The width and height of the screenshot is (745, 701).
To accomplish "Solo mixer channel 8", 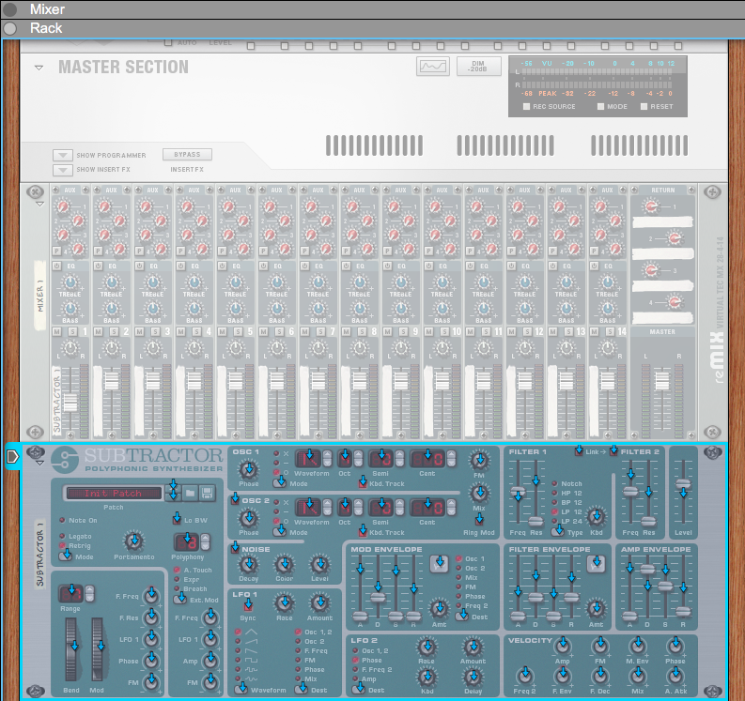I will 362,331.
